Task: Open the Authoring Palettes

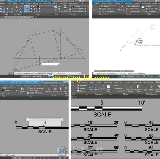Action: 138,88
